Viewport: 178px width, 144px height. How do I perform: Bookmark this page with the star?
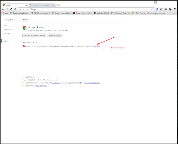(x=152, y=9)
